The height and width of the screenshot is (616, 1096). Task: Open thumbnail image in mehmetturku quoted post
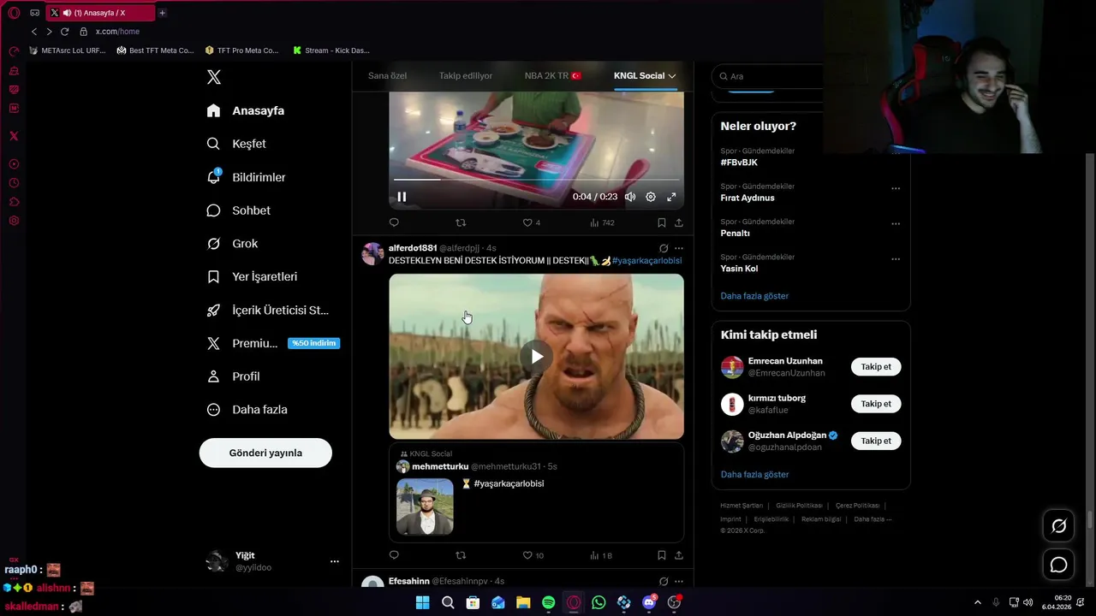(425, 506)
